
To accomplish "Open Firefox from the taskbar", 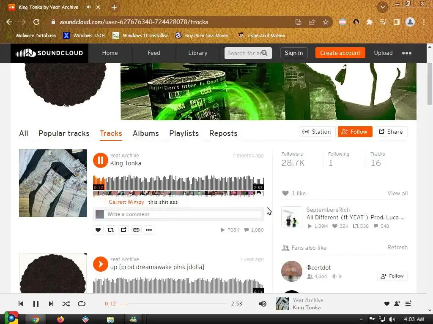I will (60, 319).
